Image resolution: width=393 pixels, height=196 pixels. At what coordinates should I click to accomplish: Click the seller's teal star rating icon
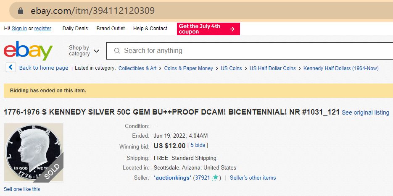[215, 178]
